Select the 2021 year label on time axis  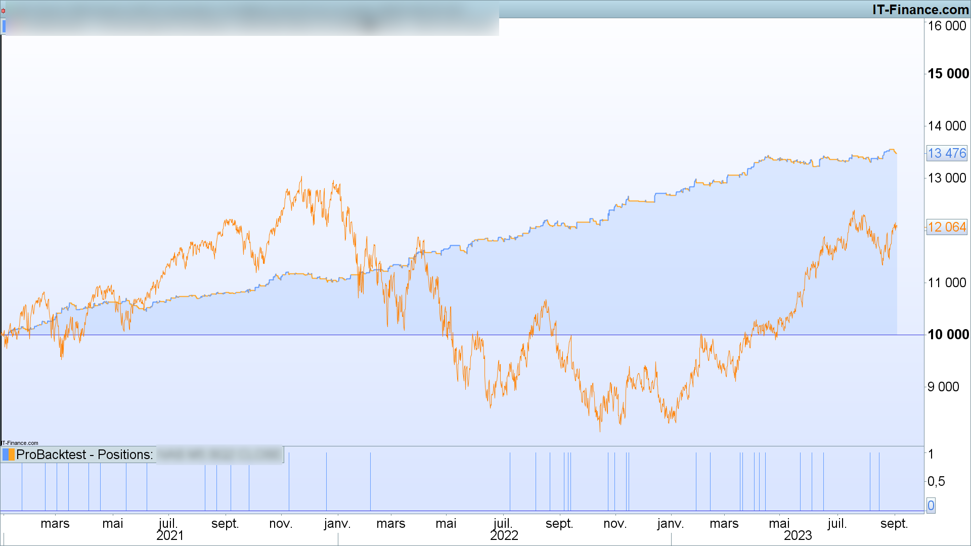(170, 536)
